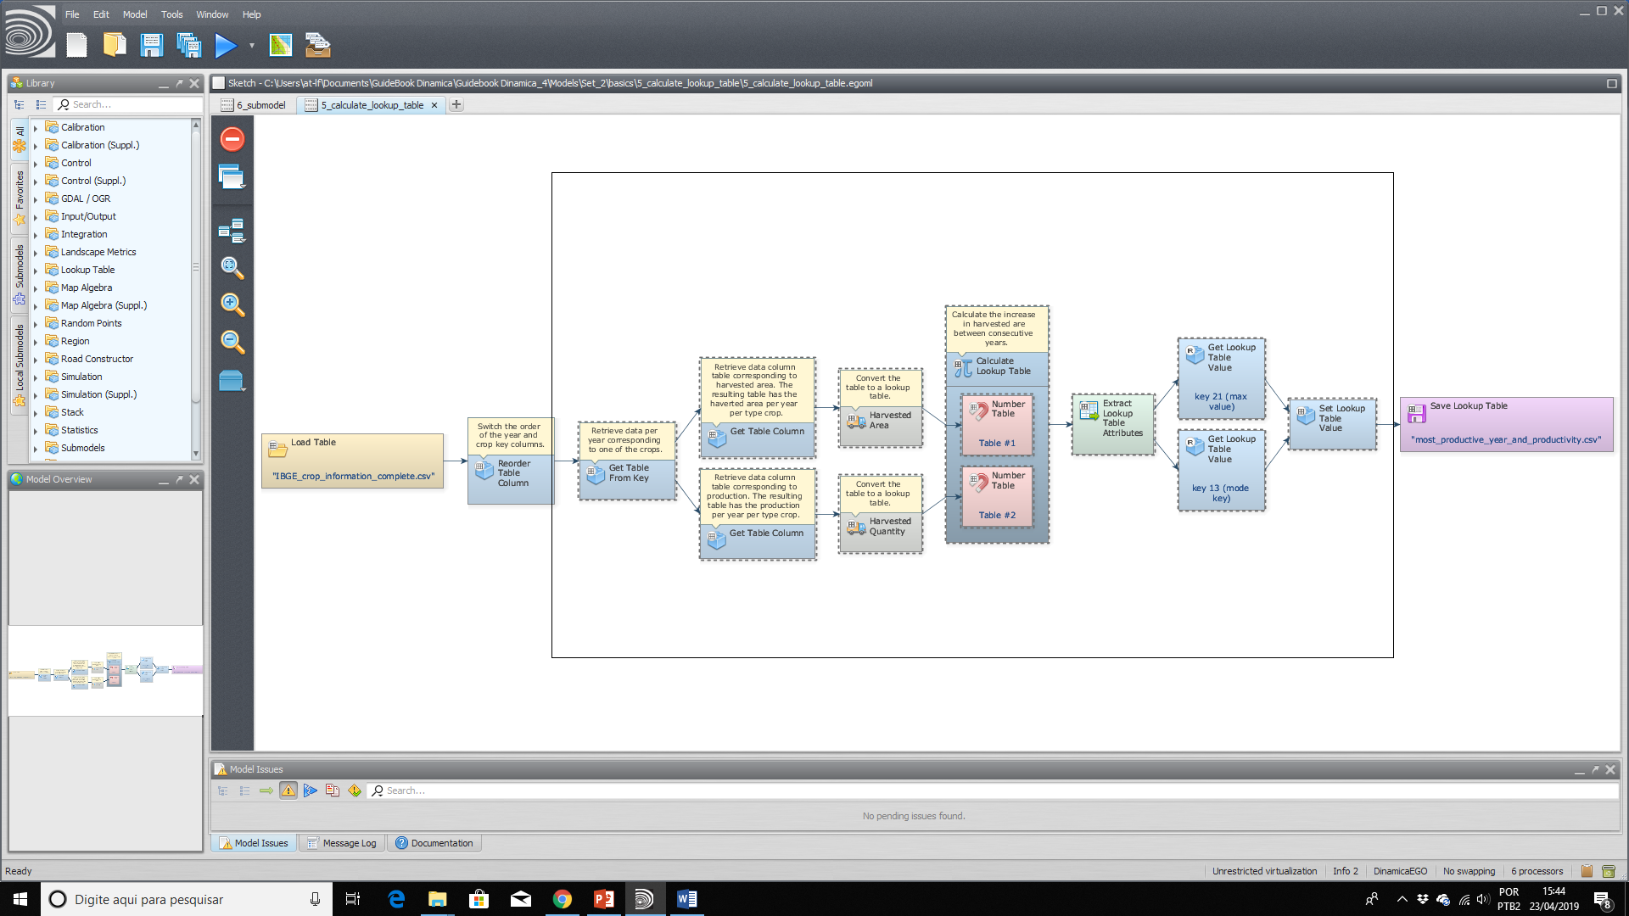
Task: Run the model with the blue play button
Action: (226, 45)
